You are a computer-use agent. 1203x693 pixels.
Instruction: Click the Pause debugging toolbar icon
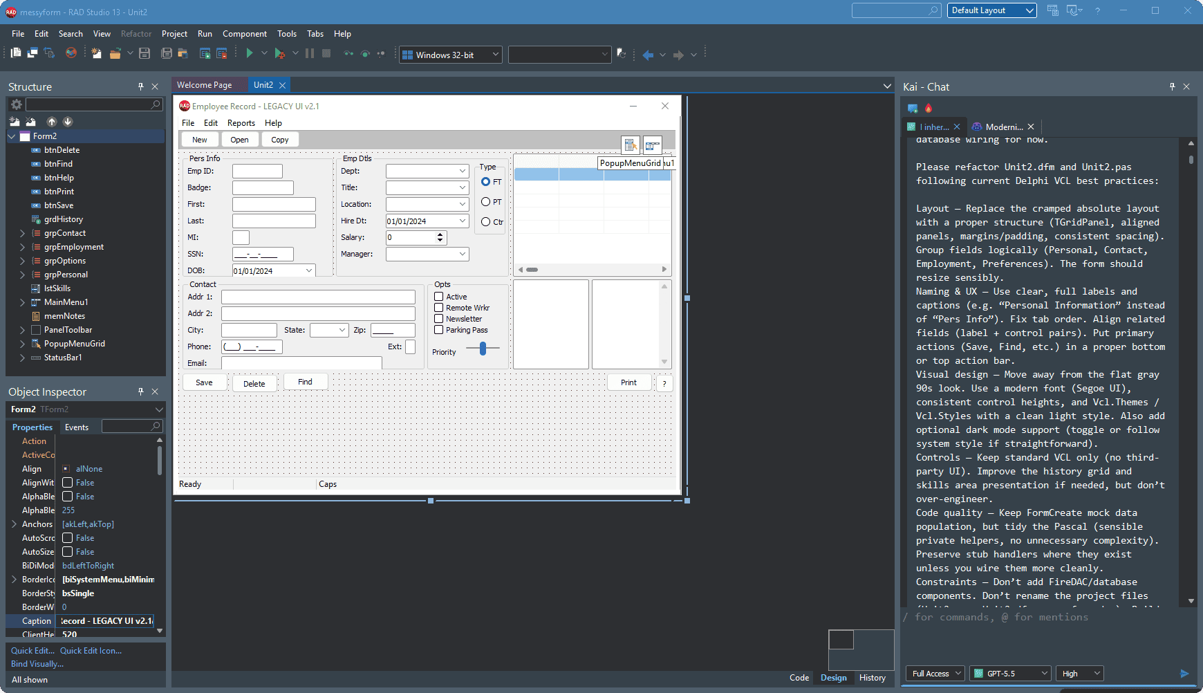(310, 53)
